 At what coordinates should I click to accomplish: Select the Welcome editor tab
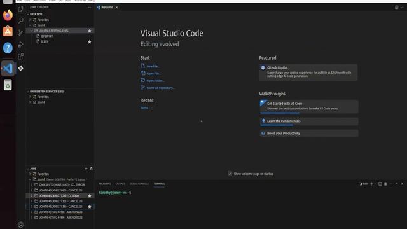coord(107,7)
